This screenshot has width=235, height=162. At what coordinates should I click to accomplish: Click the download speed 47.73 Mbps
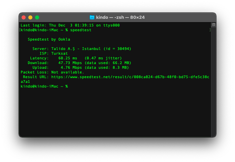(x=70, y=63)
